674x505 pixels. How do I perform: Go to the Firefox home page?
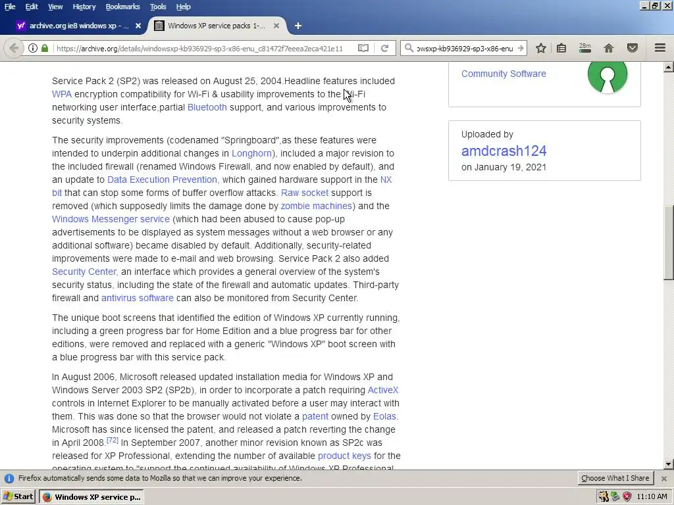tap(609, 48)
